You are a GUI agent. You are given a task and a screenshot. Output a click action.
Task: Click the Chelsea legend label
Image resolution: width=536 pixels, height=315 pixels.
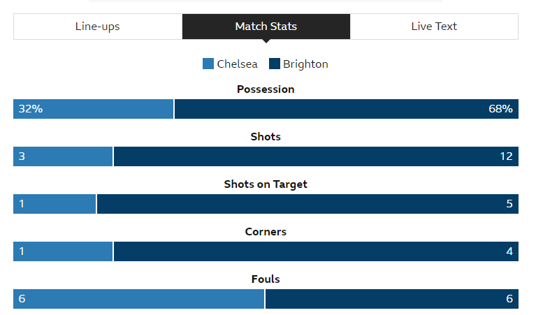click(x=237, y=64)
